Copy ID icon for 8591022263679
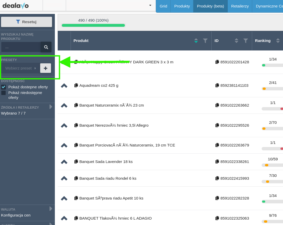 click(217, 145)
